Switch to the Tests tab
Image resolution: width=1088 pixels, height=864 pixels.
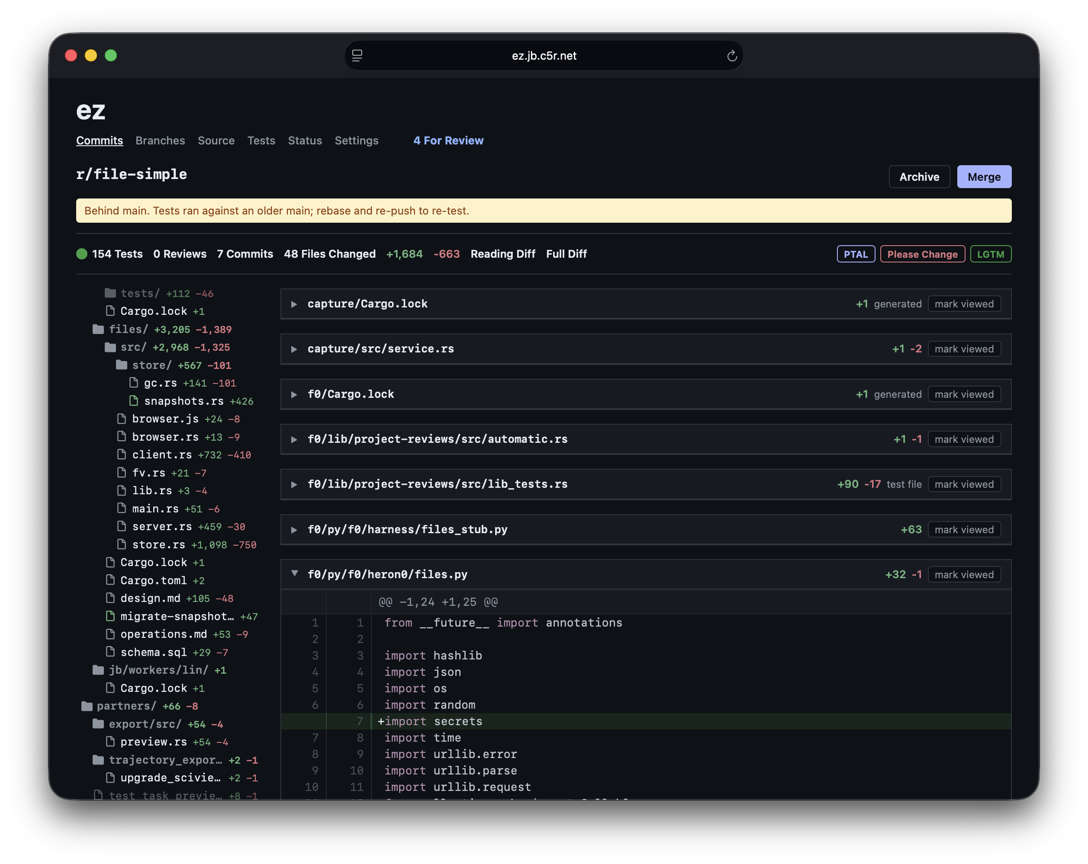pos(261,140)
